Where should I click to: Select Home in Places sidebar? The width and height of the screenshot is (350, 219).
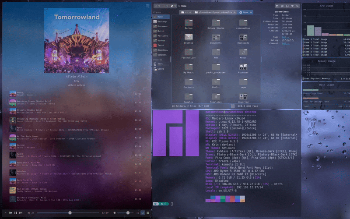(161, 17)
